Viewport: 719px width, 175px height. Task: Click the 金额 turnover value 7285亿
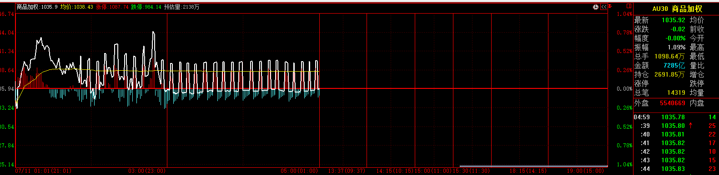pos(674,65)
